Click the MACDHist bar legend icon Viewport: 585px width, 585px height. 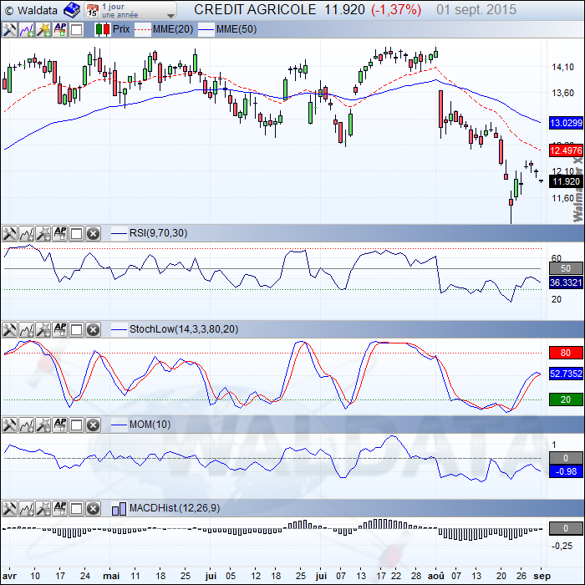(119, 509)
